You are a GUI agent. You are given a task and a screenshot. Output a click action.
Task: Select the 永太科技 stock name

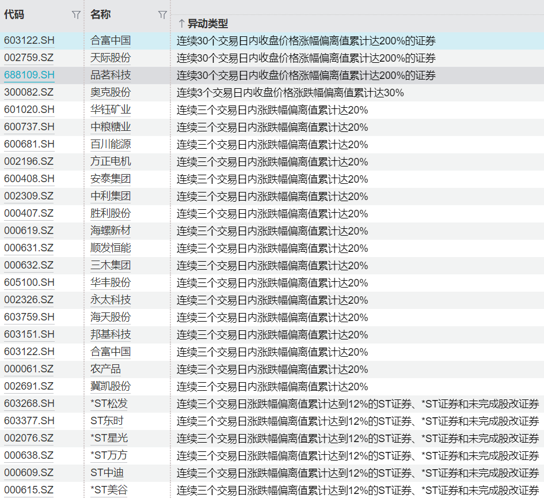(x=111, y=300)
